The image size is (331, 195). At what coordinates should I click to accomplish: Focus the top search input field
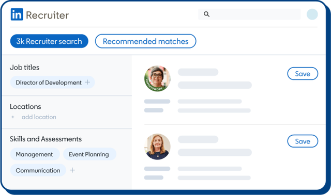click(x=249, y=14)
